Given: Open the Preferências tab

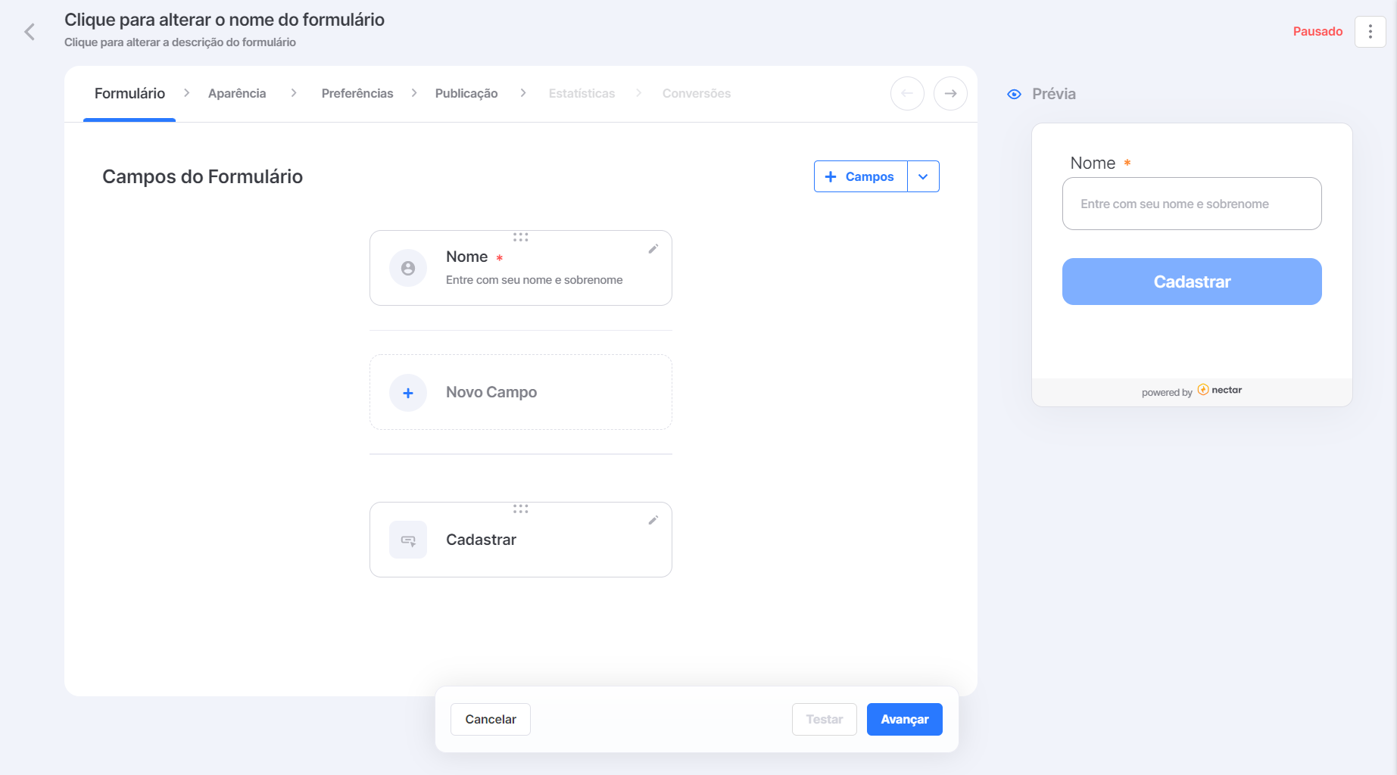Looking at the screenshot, I should tap(357, 93).
